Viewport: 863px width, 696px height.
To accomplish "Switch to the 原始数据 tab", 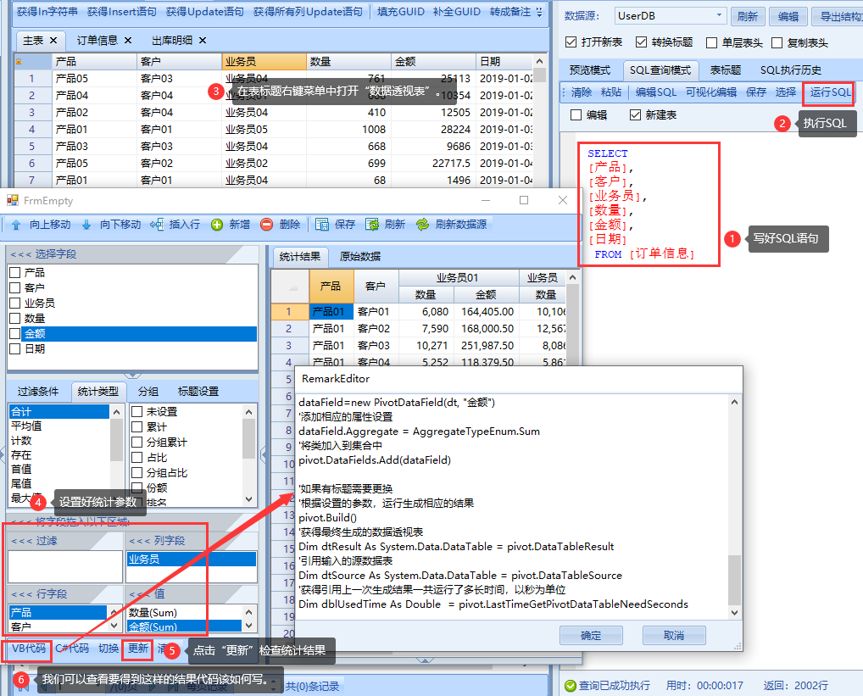I will (x=360, y=256).
